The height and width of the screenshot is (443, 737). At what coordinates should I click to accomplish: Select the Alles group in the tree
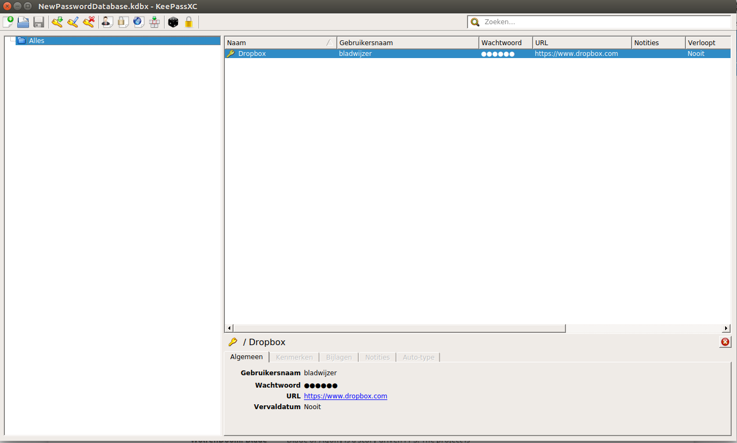click(x=37, y=41)
